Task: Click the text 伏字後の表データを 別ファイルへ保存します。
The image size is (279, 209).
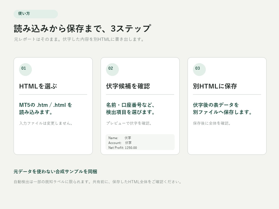Action: (x=223, y=108)
